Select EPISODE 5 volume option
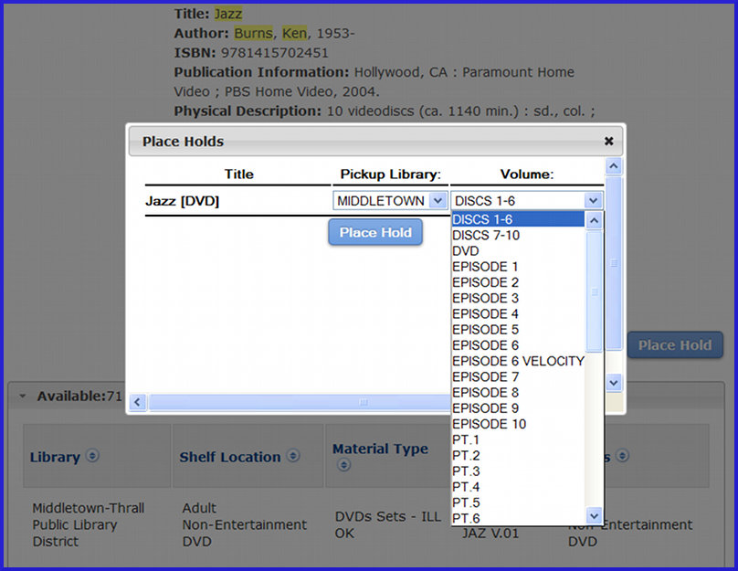The height and width of the screenshot is (571, 738). [x=518, y=330]
